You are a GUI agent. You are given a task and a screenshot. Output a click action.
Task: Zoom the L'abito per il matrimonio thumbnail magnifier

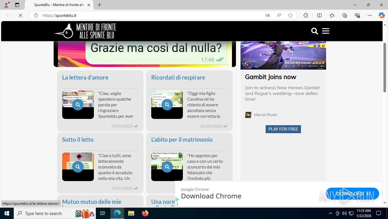167,167
